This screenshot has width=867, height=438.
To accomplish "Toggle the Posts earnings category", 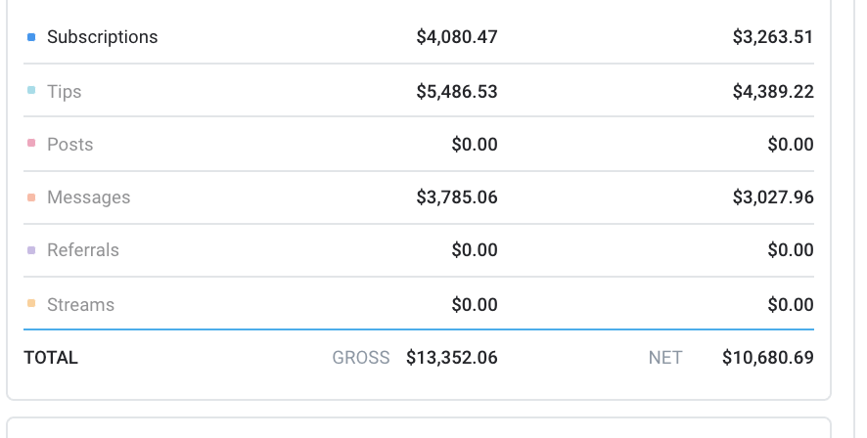I will click(69, 145).
